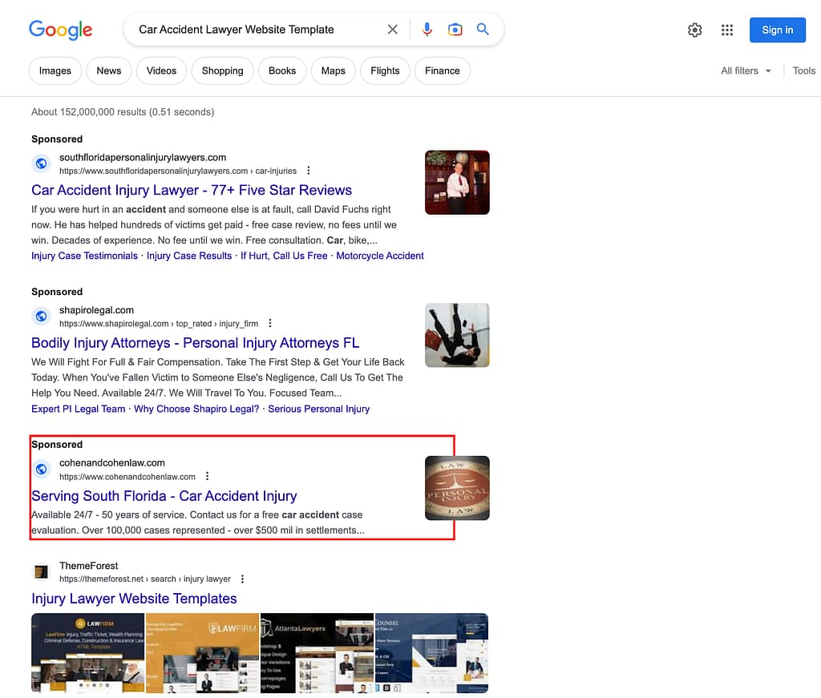Select the Videos filter tab
Viewport: 821px width, 698px height.
pyautogui.click(x=161, y=71)
